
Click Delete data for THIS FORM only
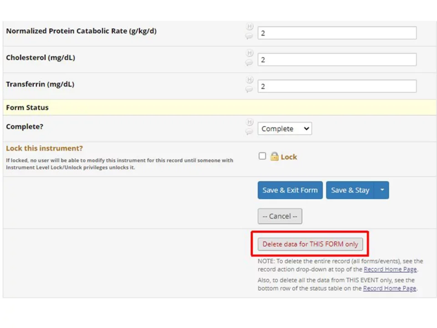coord(310,244)
